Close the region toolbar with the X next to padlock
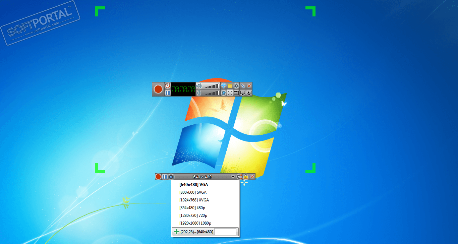The width and height of the screenshot is (458, 244). (x=252, y=177)
